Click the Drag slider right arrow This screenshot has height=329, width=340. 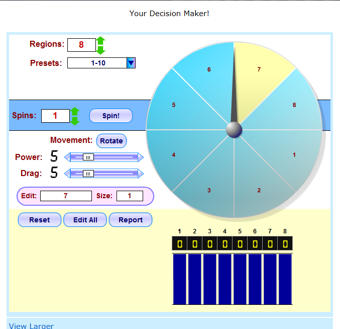(141, 174)
